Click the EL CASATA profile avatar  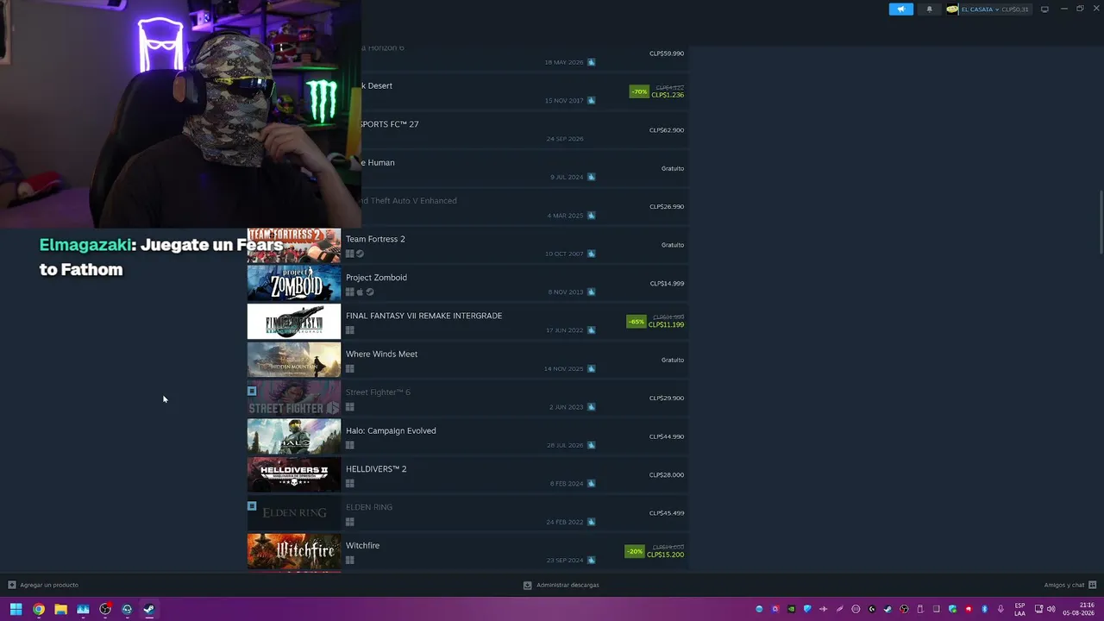pyautogui.click(x=952, y=9)
